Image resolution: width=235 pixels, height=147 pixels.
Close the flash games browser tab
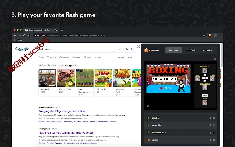(56, 30)
